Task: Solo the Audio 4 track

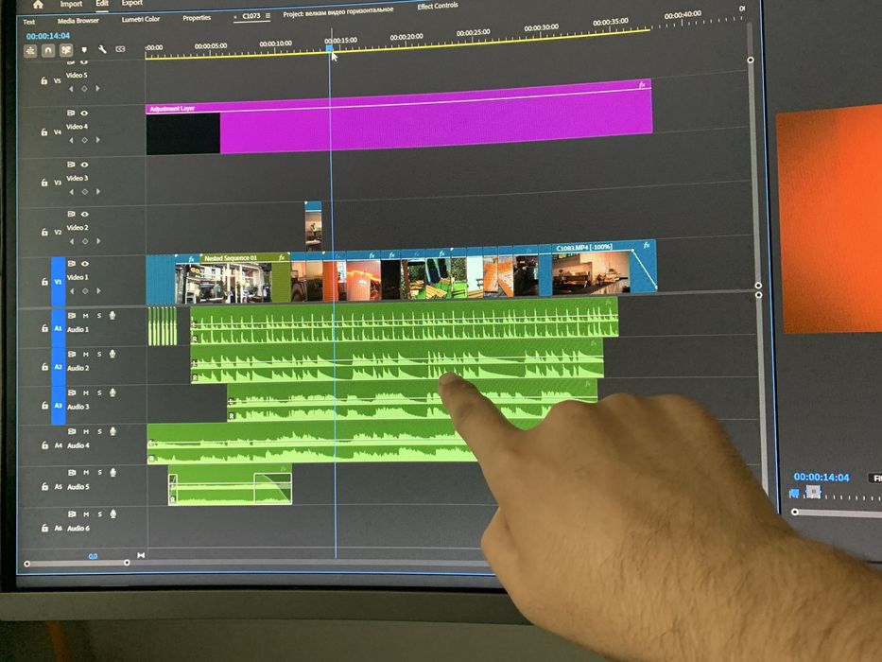Action: [x=99, y=432]
